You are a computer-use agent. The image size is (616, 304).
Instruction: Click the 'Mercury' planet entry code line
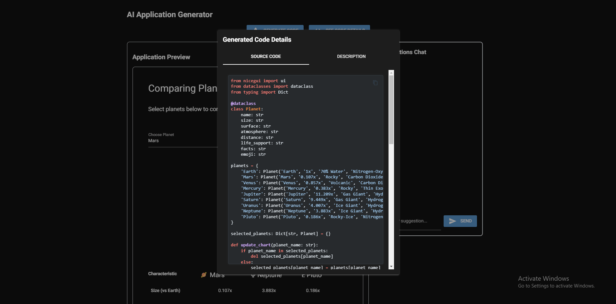(312, 188)
